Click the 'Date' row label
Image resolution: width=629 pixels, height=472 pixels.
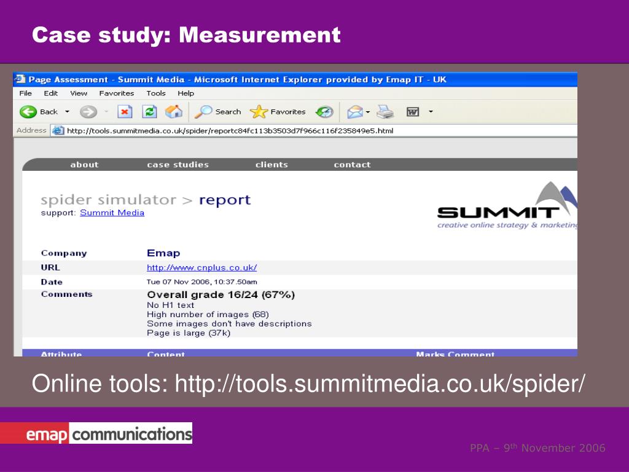pyautogui.click(x=52, y=281)
